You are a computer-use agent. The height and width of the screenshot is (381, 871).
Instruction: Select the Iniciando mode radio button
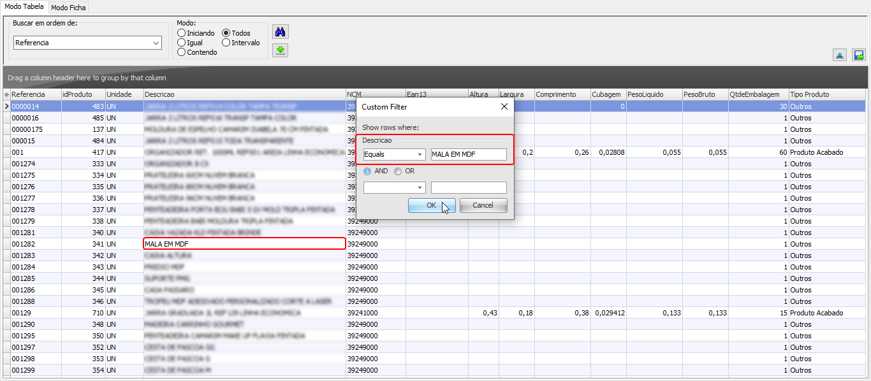(182, 33)
